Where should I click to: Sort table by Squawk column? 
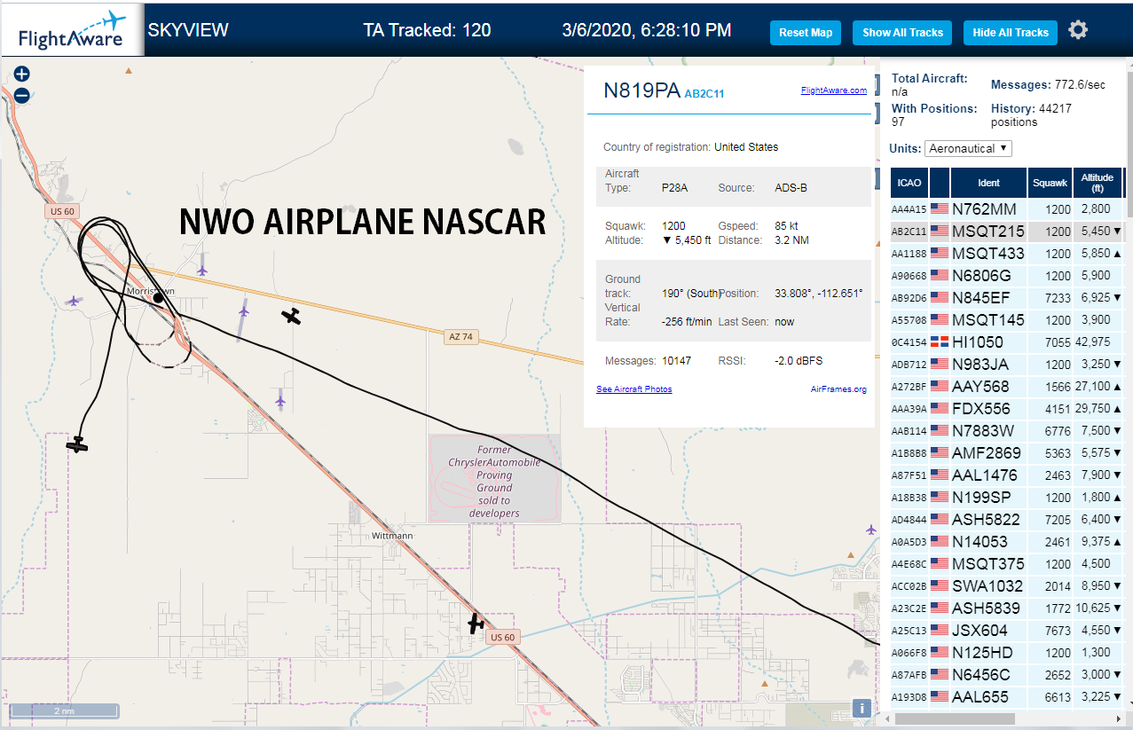pyautogui.click(x=1050, y=183)
